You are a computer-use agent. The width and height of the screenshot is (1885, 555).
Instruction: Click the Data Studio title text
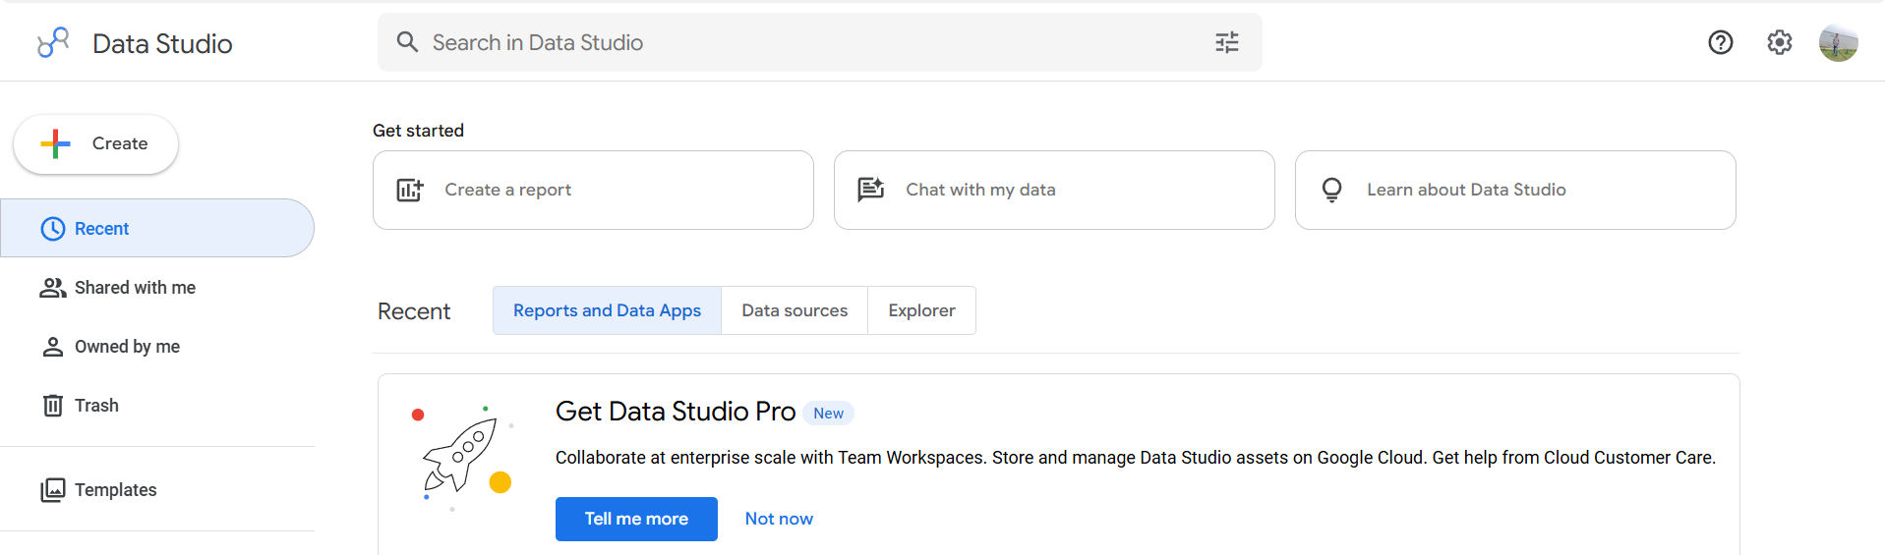point(162,43)
